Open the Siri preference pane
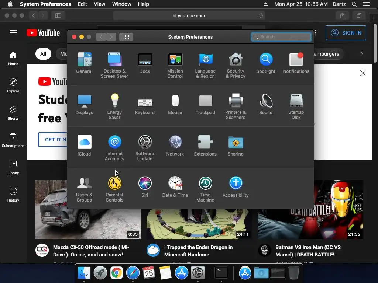 145,187
